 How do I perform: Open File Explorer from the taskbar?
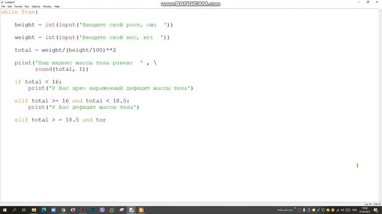(x=34, y=210)
